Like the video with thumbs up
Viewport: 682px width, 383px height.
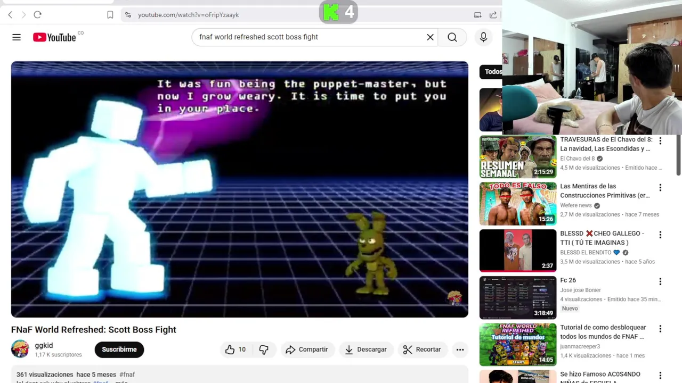(x=236, y=349)
